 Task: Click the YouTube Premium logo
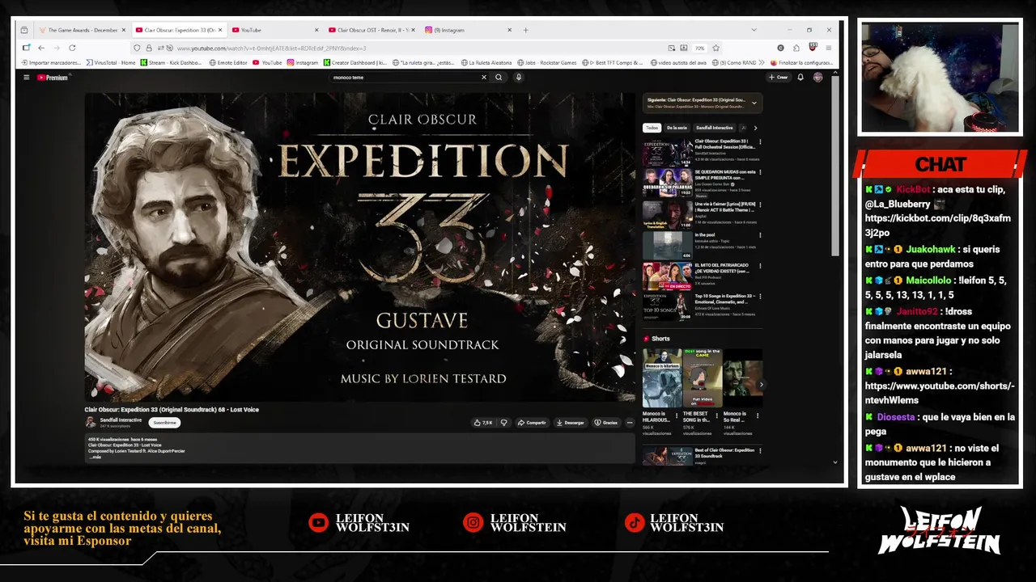click(x=53, y=78)
